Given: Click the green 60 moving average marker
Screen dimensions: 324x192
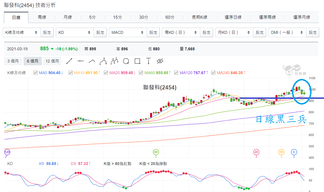Looking at the screenshot, I should pos(156,152).
